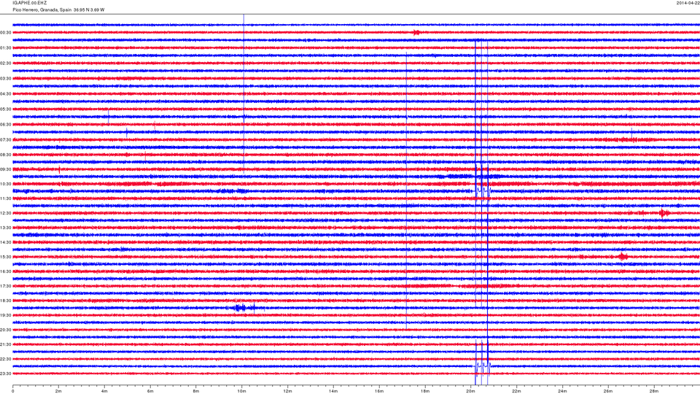Select the 14:30 time label

coord(6,242)
